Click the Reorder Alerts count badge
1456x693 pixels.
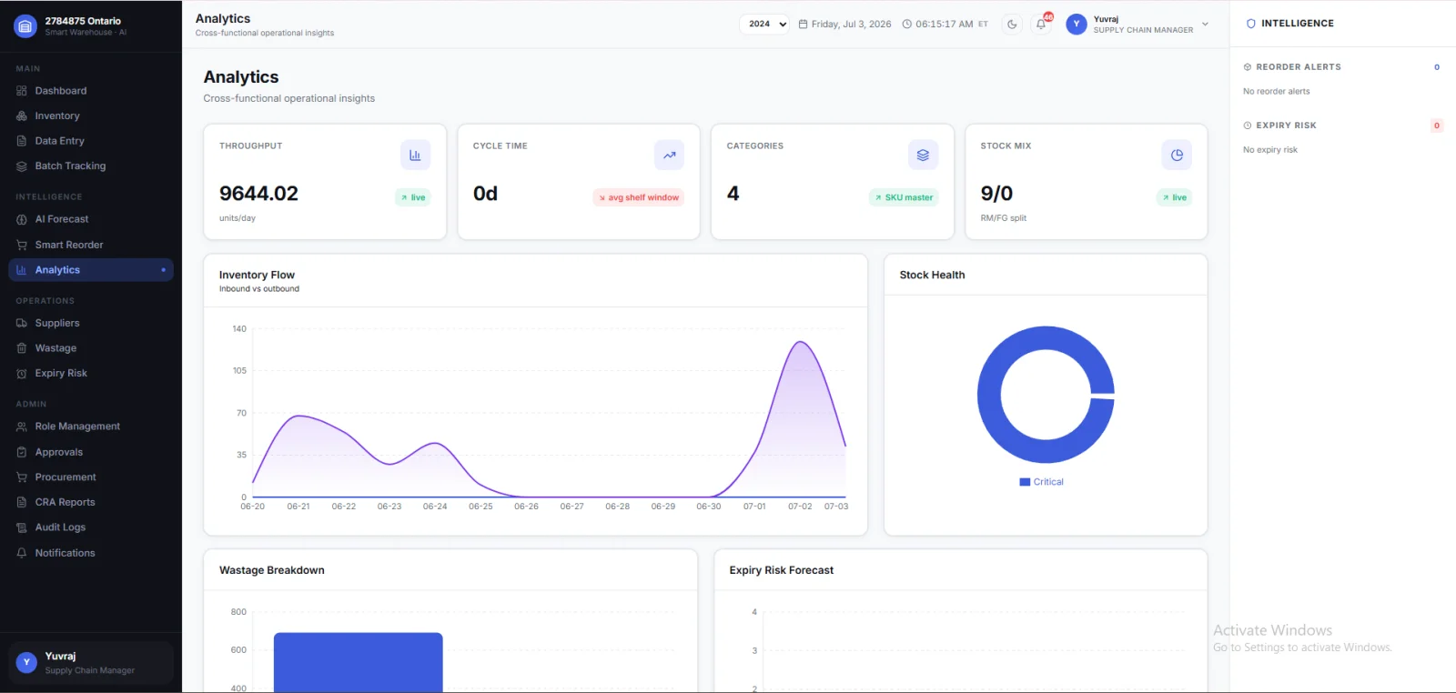[1437, 67]
